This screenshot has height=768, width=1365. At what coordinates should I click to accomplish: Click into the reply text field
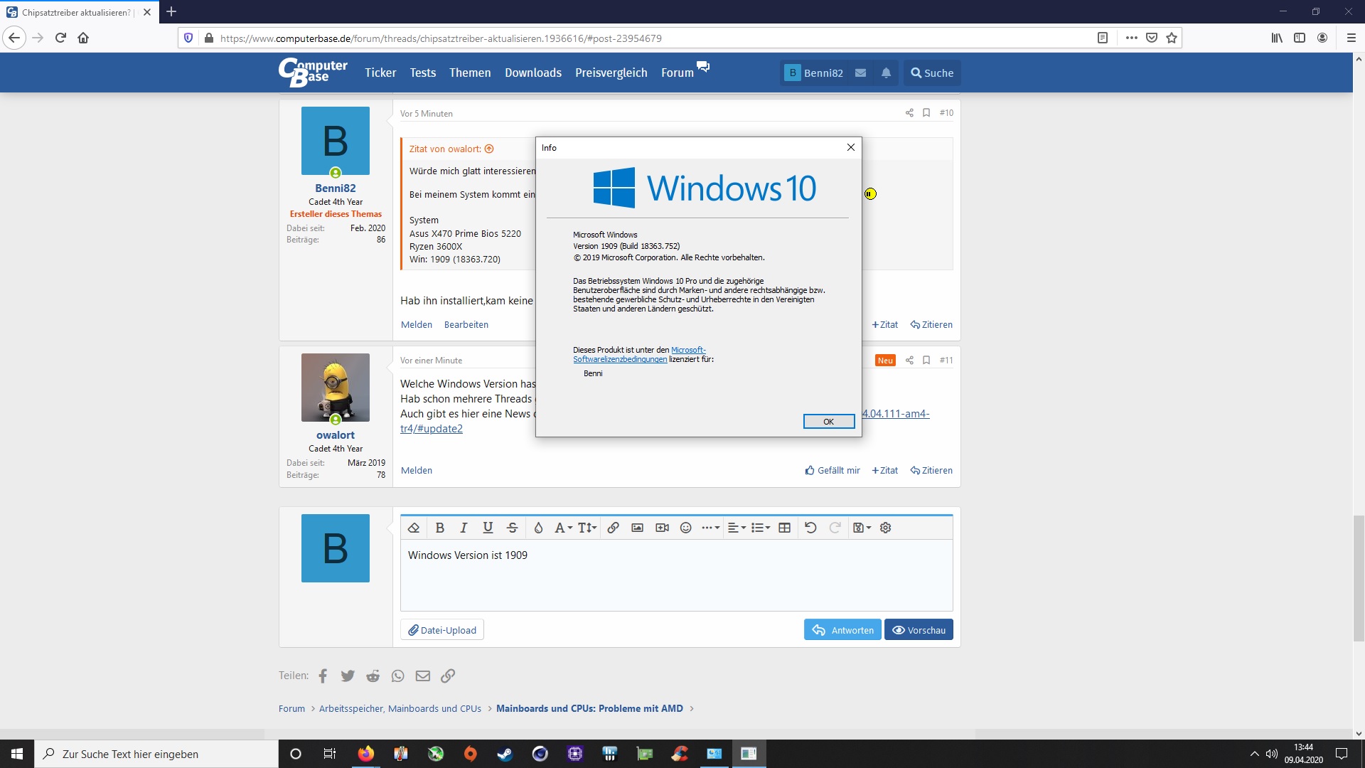675,580
